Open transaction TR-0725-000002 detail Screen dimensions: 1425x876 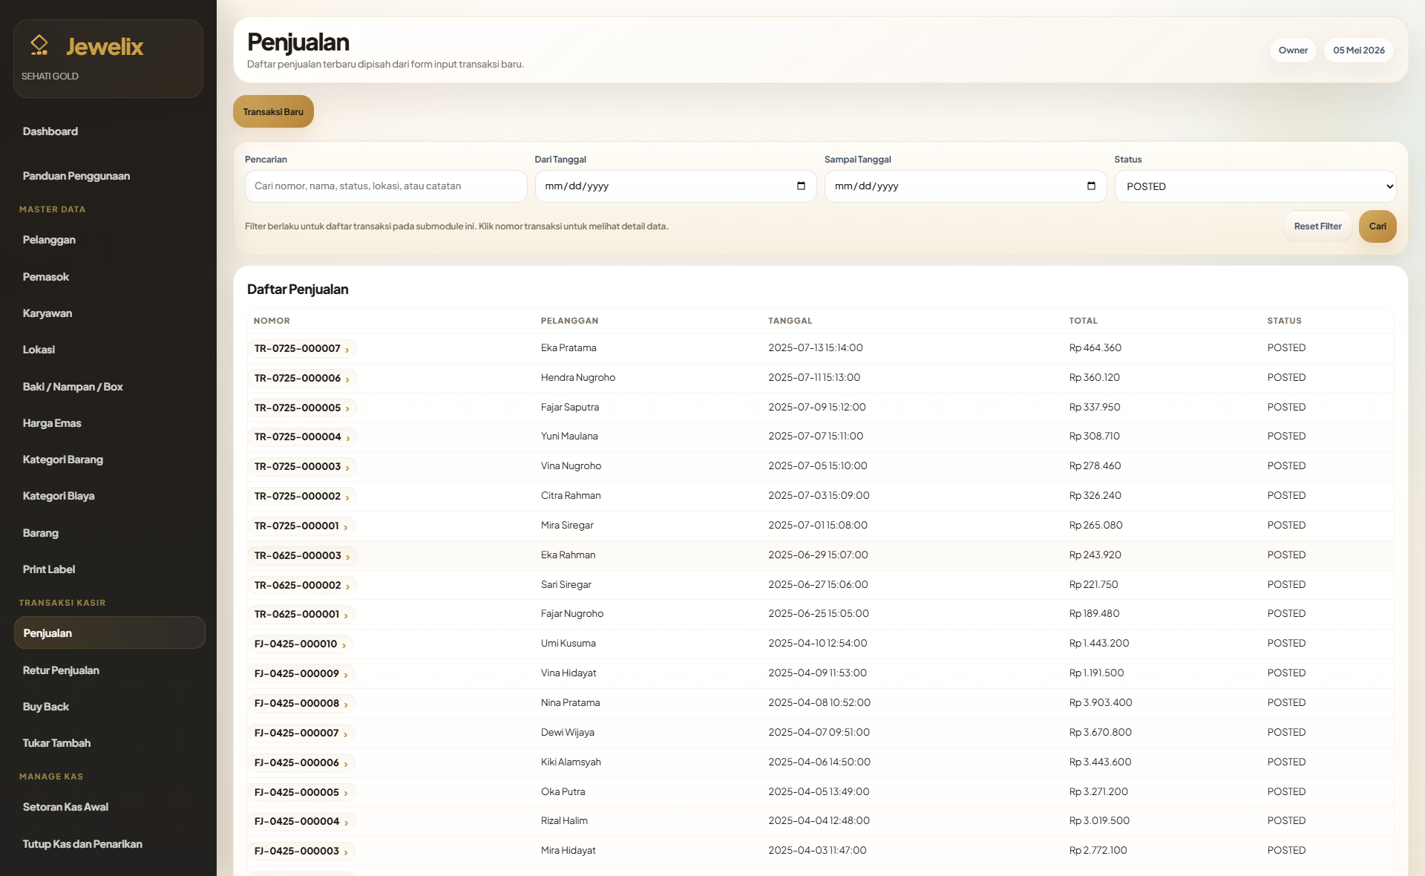coord(302,496)
